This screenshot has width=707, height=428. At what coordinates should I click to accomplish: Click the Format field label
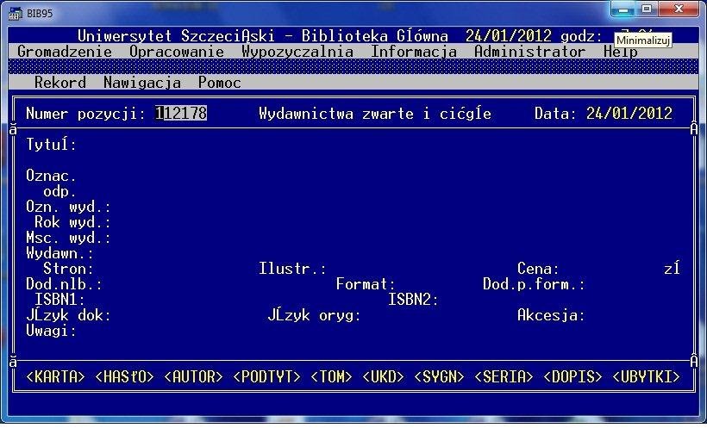pyautogui.click(x=366, y=284)
